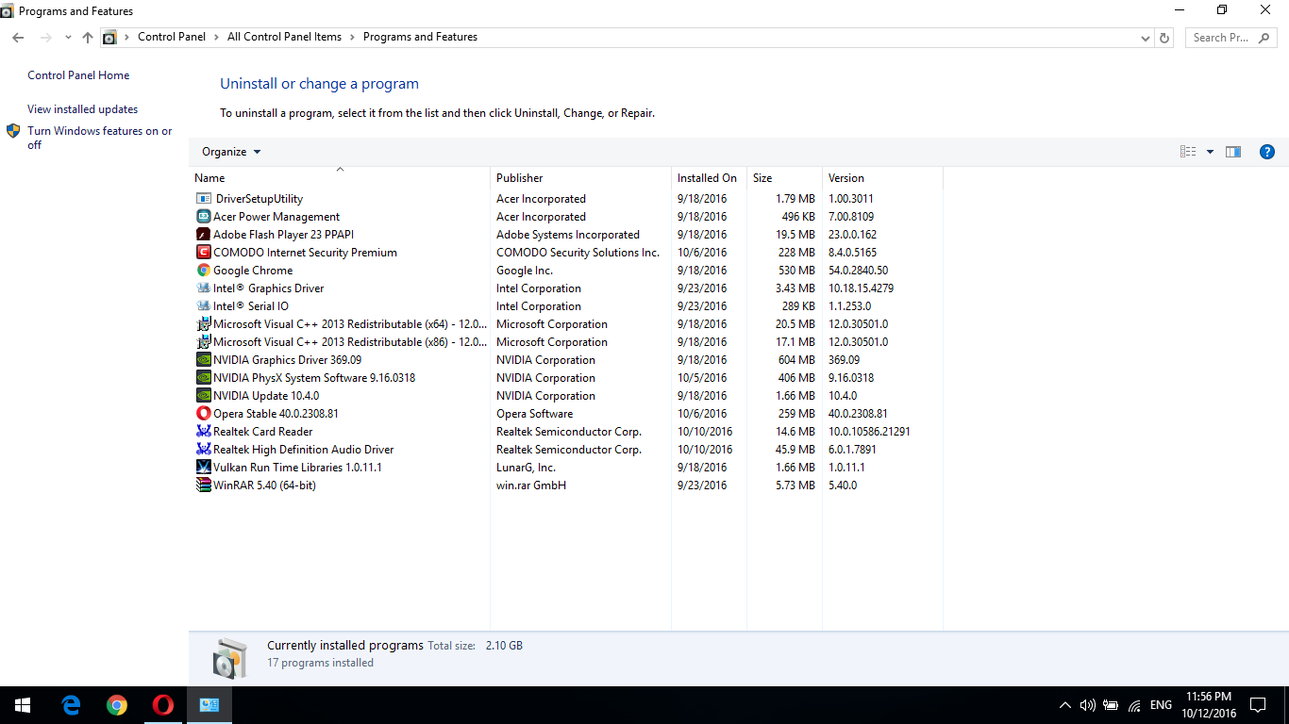Open the Help question mark icon
1289x724 pixels.
pyautogui.click(x=1267, y=152)
